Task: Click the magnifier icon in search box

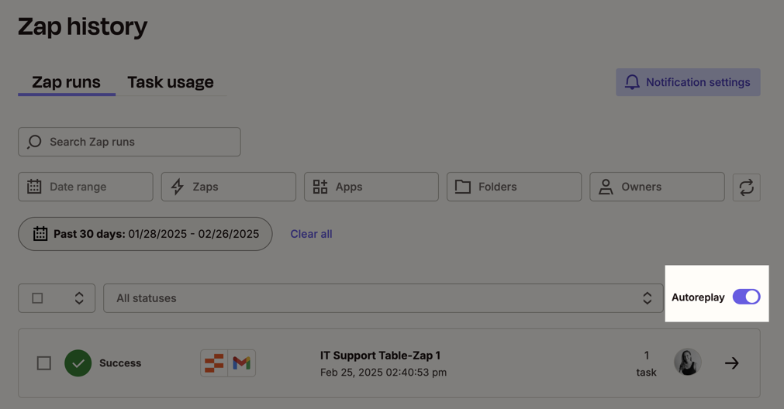Action: [x=35, y=142]
